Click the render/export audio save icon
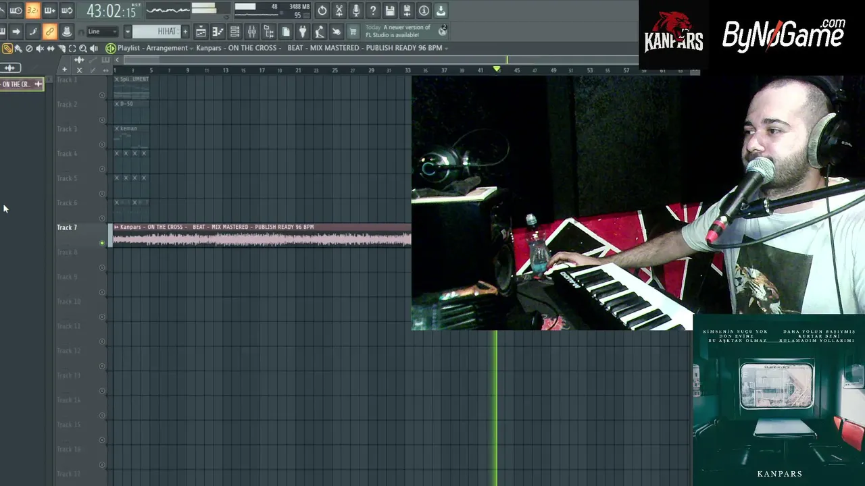Viewport: 865px width, 486px height. [407, 10]
